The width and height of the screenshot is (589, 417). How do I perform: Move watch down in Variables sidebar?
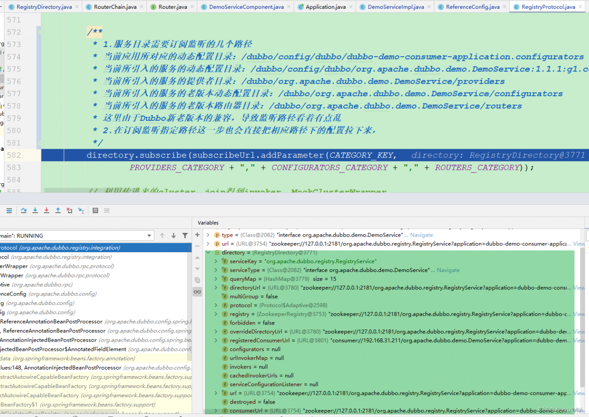tap(197, 269)
